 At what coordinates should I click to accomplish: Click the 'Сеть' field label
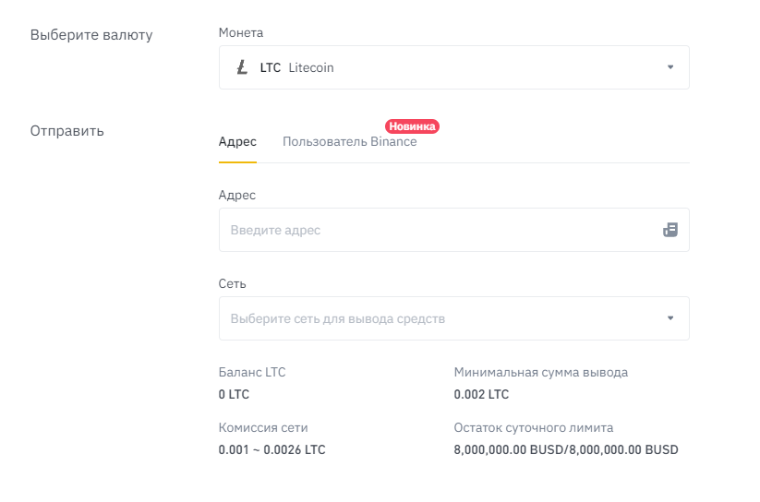(232, 283)
